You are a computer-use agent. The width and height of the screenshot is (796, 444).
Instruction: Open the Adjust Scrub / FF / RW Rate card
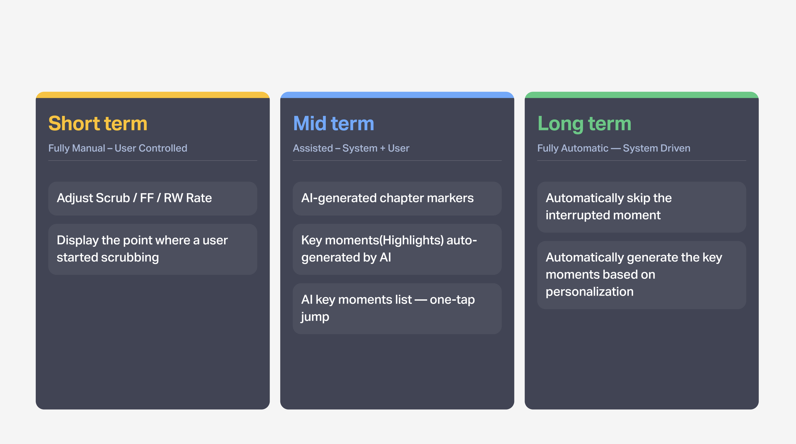click(x=153, y=198)
